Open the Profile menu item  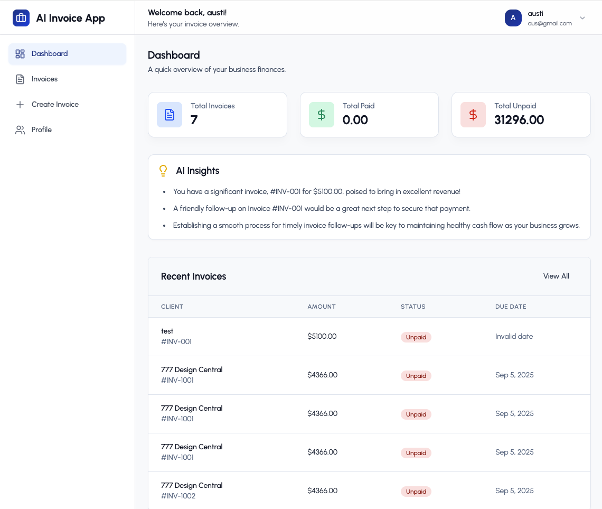tap(42, 130)
